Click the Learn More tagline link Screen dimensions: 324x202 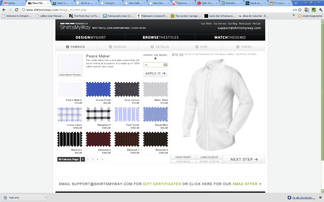[139, 28]
